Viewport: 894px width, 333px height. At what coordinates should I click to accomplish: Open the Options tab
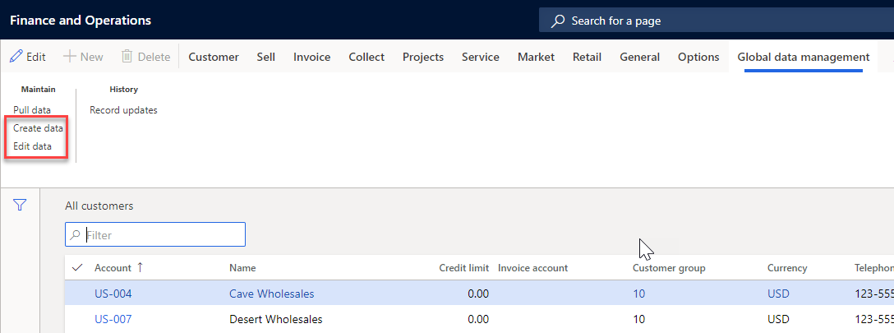[x=698, y=57]
